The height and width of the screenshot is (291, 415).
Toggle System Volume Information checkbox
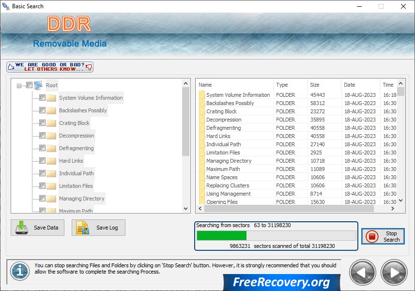(x=42, y=98)
